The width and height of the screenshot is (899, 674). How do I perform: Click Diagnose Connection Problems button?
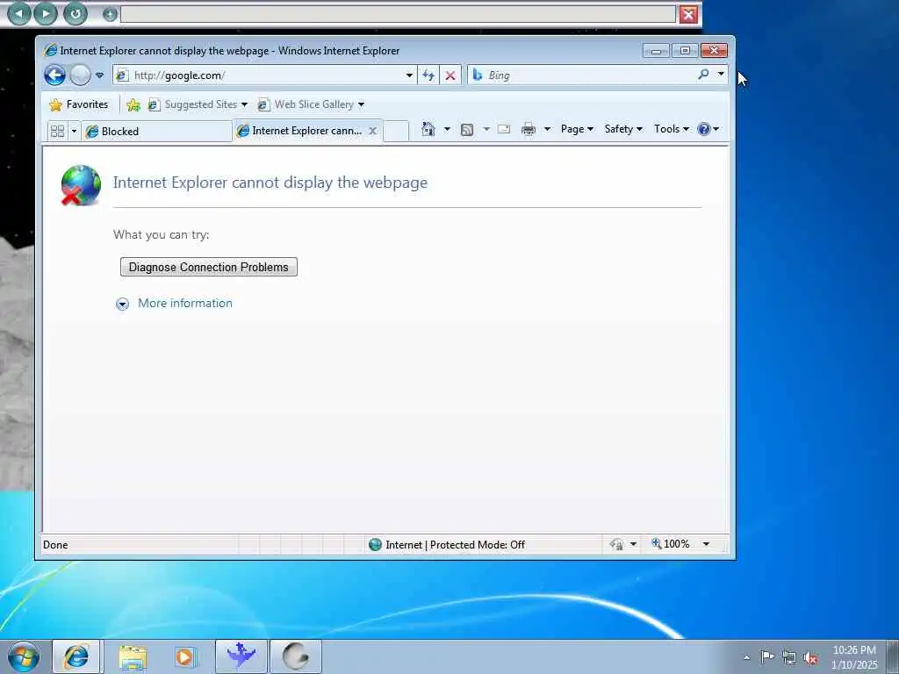click(x=209, y=267)
